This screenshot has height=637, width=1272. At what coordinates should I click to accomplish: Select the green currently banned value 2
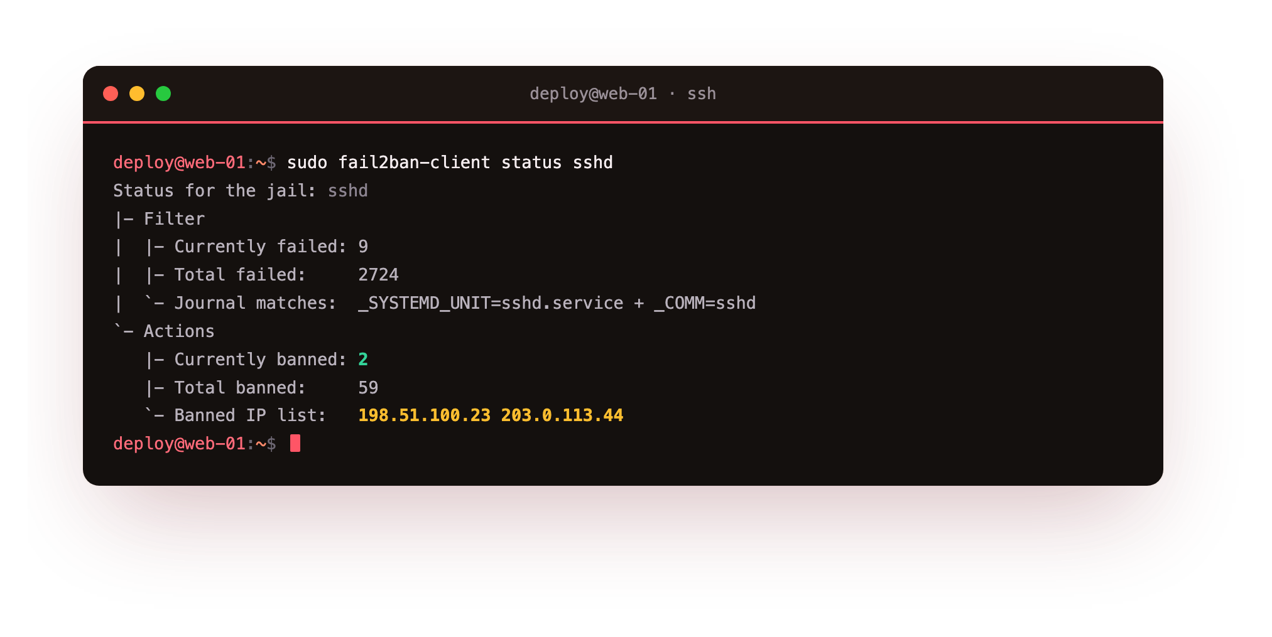363,360
